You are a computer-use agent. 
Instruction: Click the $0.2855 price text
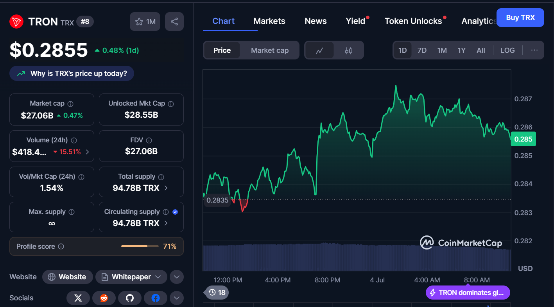click(x=49, y=50)
